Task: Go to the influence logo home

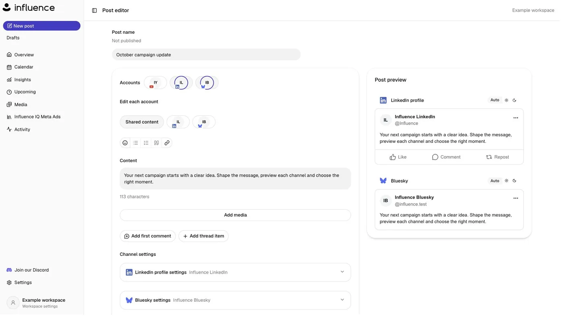Action: pyautogui.click(x=29, y=8)
